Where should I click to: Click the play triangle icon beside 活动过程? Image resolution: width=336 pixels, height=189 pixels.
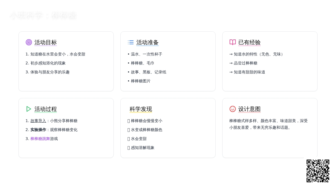pos(29,109)
